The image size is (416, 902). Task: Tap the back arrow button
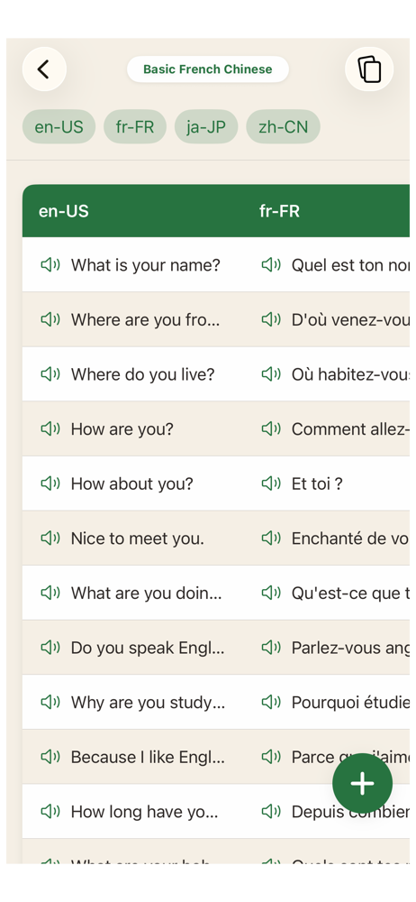44,69
